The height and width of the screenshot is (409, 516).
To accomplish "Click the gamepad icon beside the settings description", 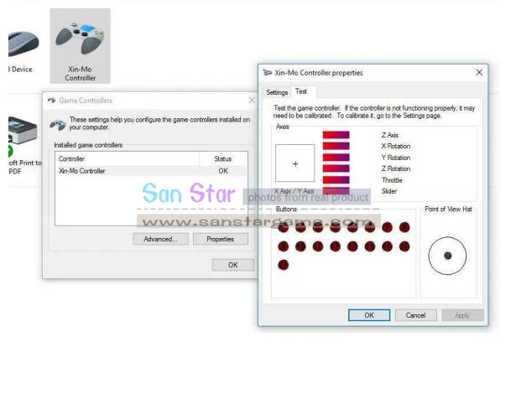I will click(x=58, y=125).
